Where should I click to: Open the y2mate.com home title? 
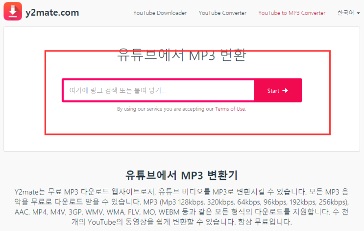point(52,13)
